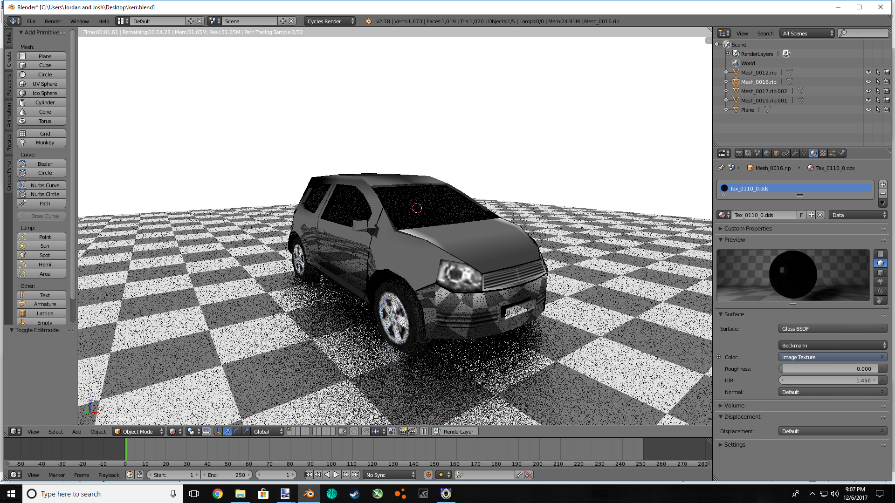Open the Render menu
Screen dimensions: 895x503
(x=53, y=21)
